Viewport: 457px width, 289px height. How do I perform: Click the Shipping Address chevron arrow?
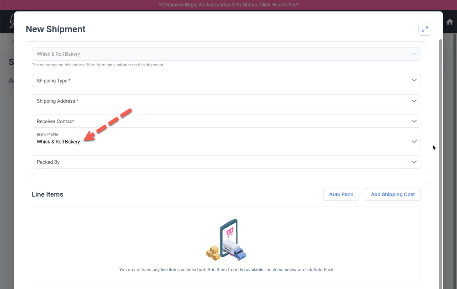click(x=414, y=101)
